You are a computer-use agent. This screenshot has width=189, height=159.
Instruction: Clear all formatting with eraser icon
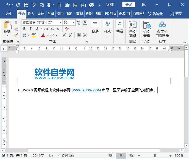click(x=67, y=29)
